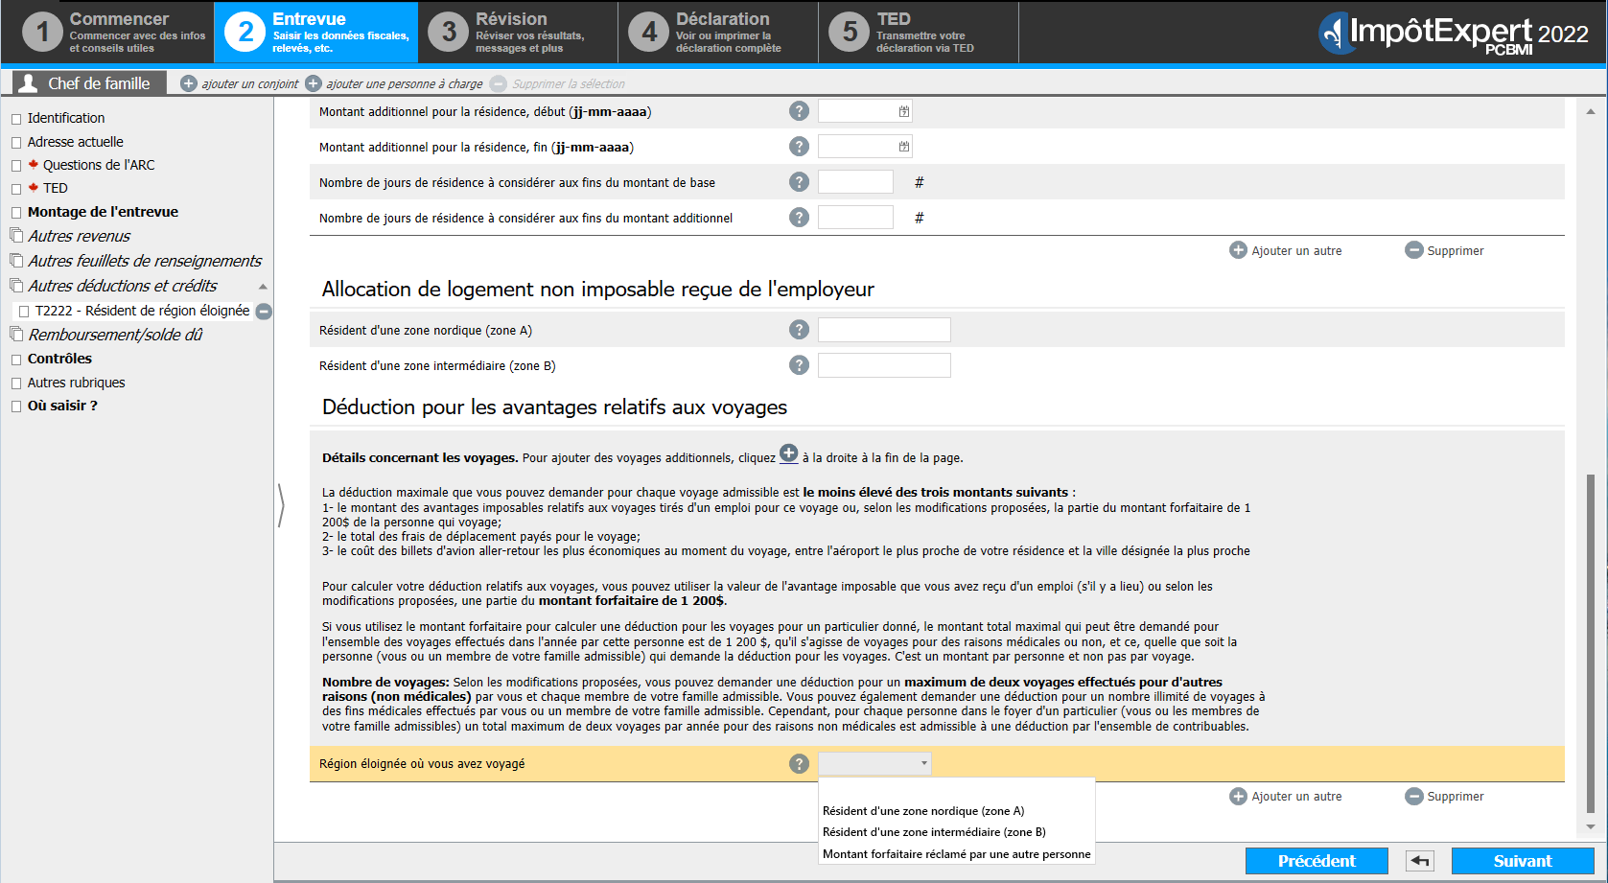Open help for jours de résidence montant de base
The image size is (1608, 883).
coord(799,182)
